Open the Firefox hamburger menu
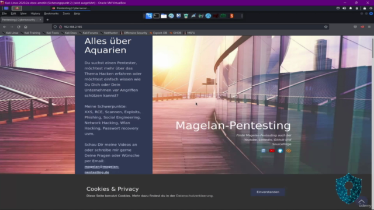374x210 pixels. 369,27
